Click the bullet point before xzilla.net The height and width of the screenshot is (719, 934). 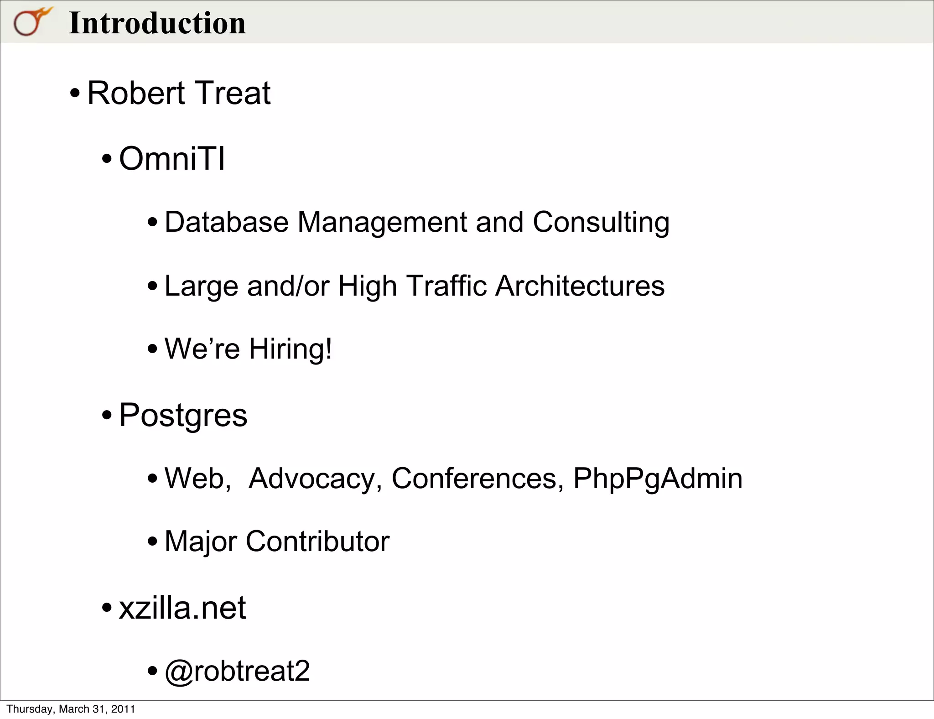coord(107,608)
